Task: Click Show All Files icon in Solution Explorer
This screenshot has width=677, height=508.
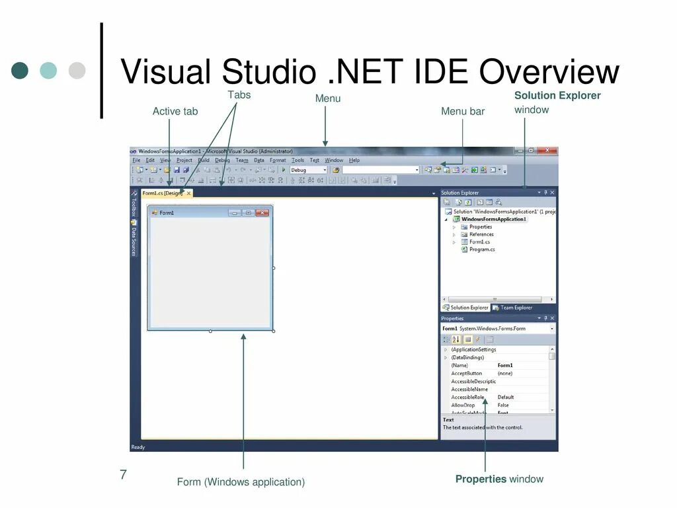Action: tap(459, 202)
